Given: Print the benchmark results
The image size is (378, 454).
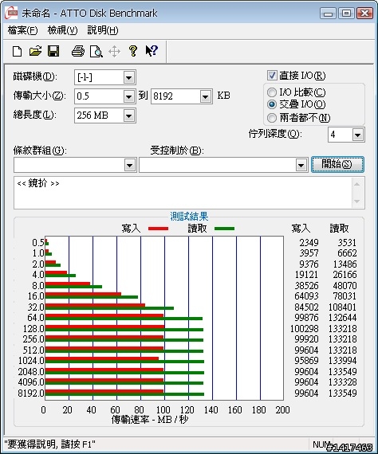Looking at the screenshot, I should [x=78, y=51].
